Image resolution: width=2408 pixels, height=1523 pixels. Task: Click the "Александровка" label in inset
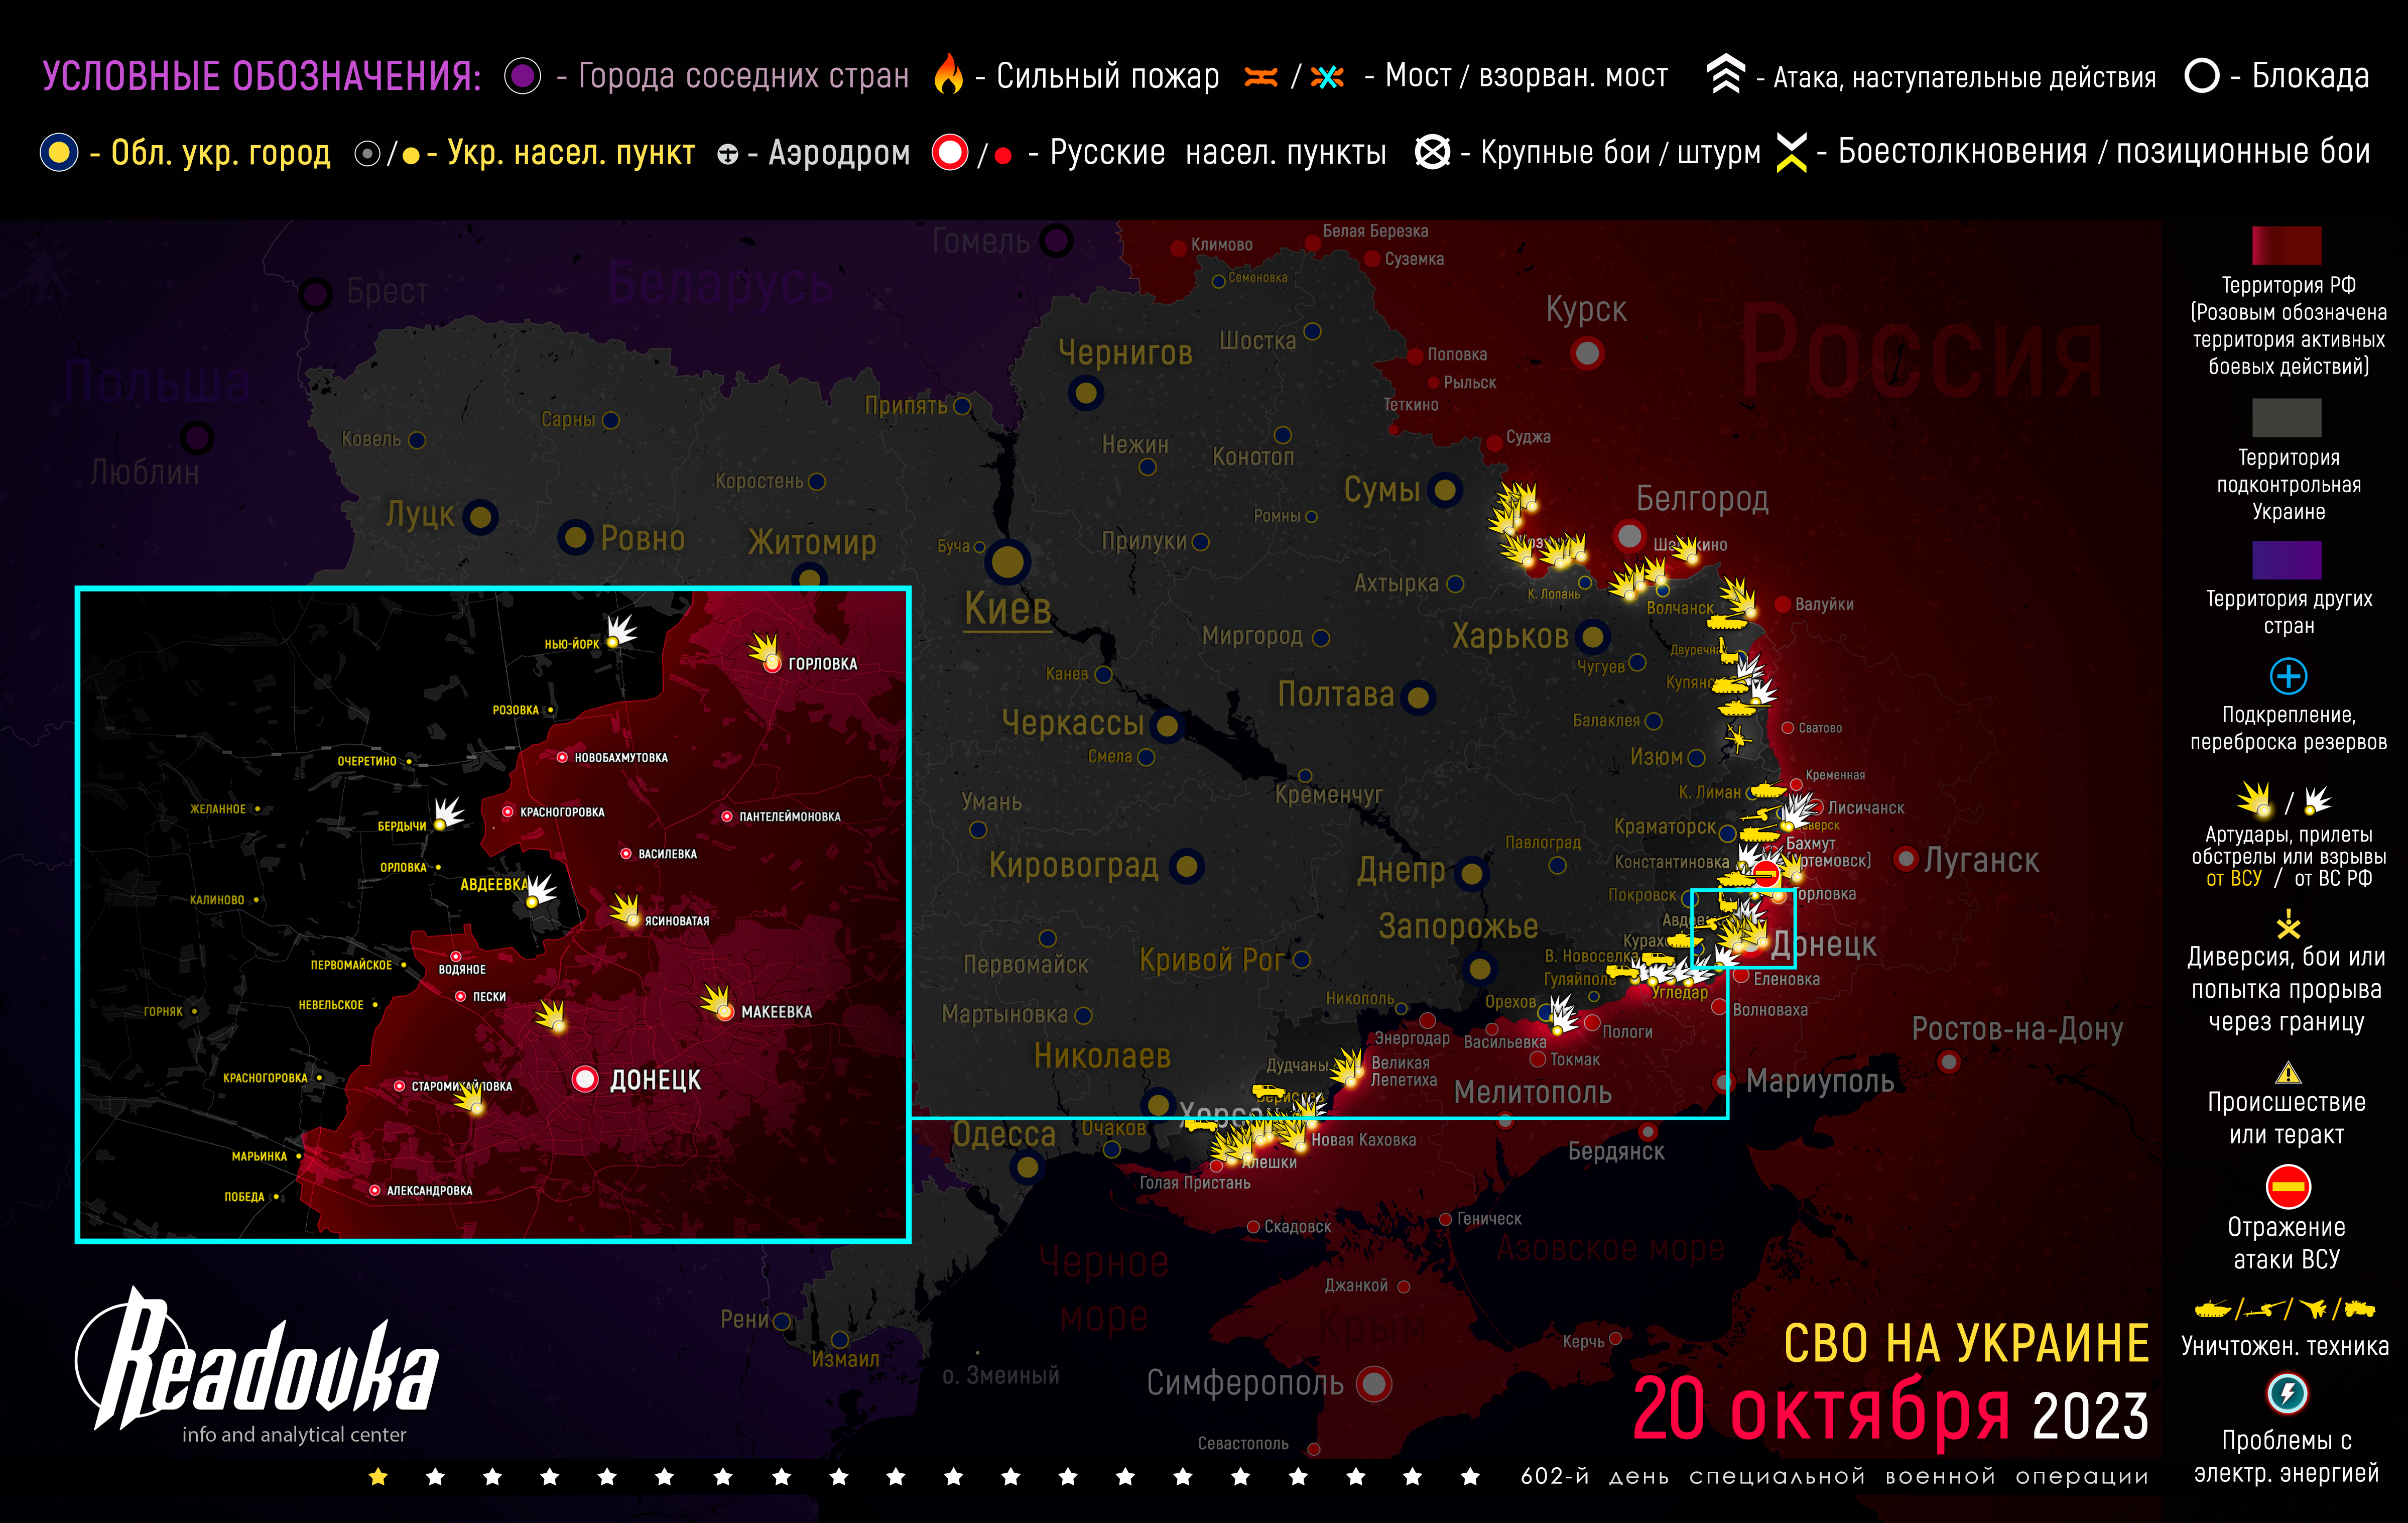430,1191
